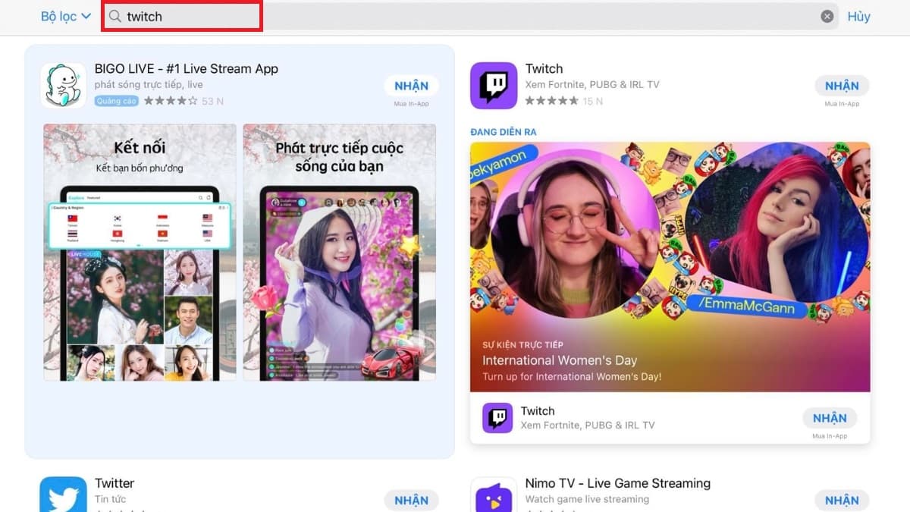Viewport: 910px width, 512px height.
Task: Get Twitch via event card NHẬN button
Action: (x=830, y=418)
